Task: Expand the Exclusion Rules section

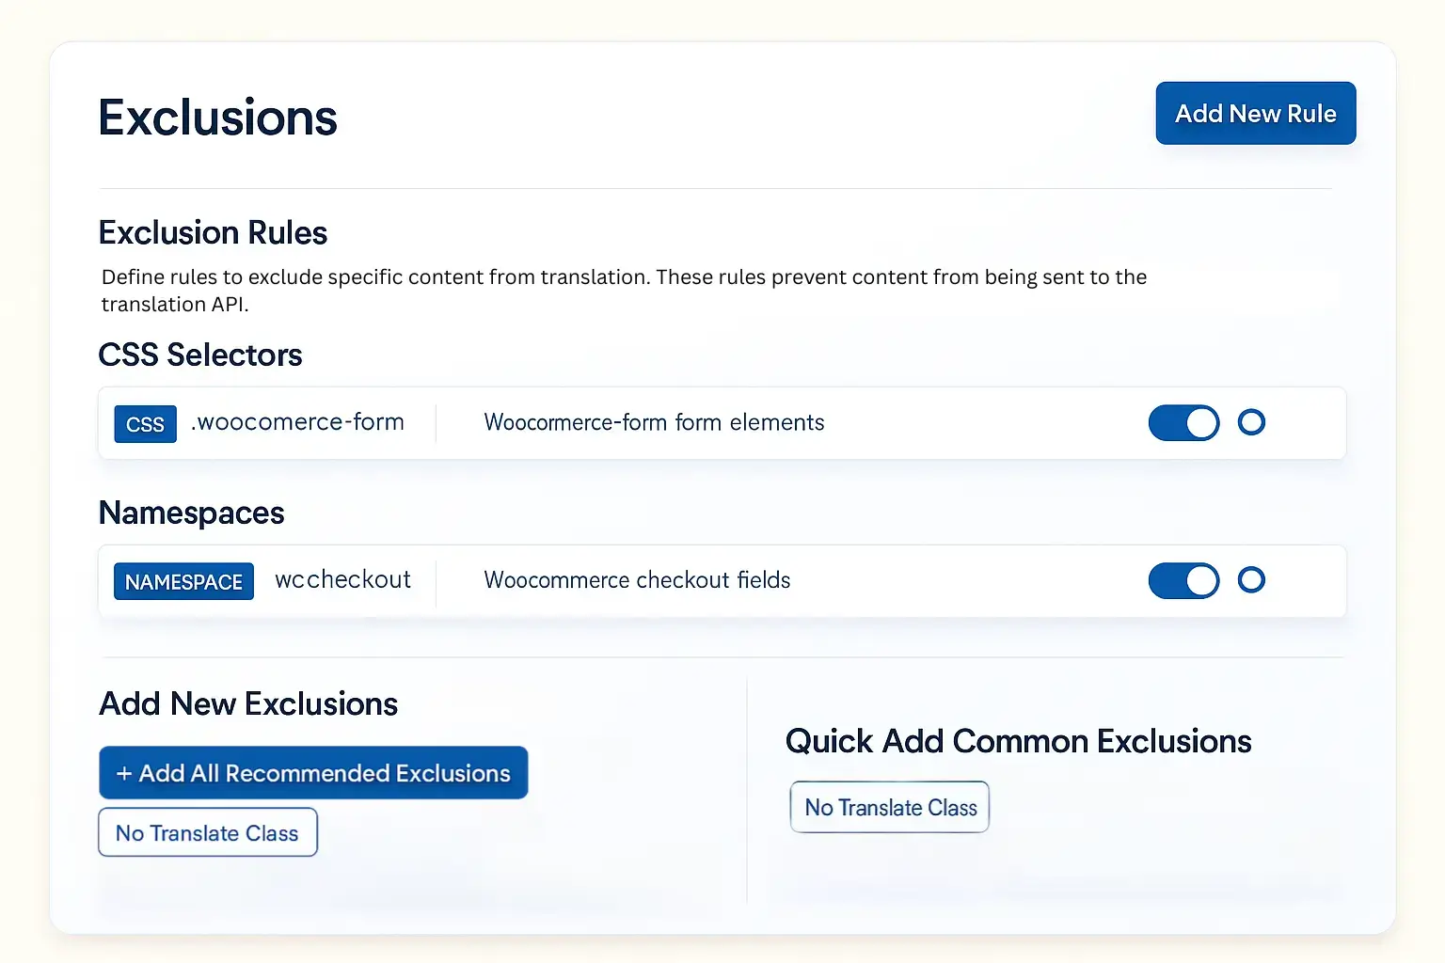Action: (213, 232)
